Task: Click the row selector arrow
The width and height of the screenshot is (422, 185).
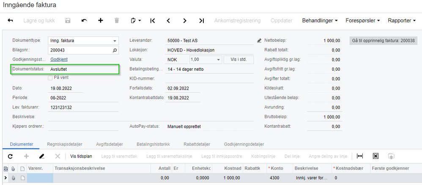Action: point(5,178)
